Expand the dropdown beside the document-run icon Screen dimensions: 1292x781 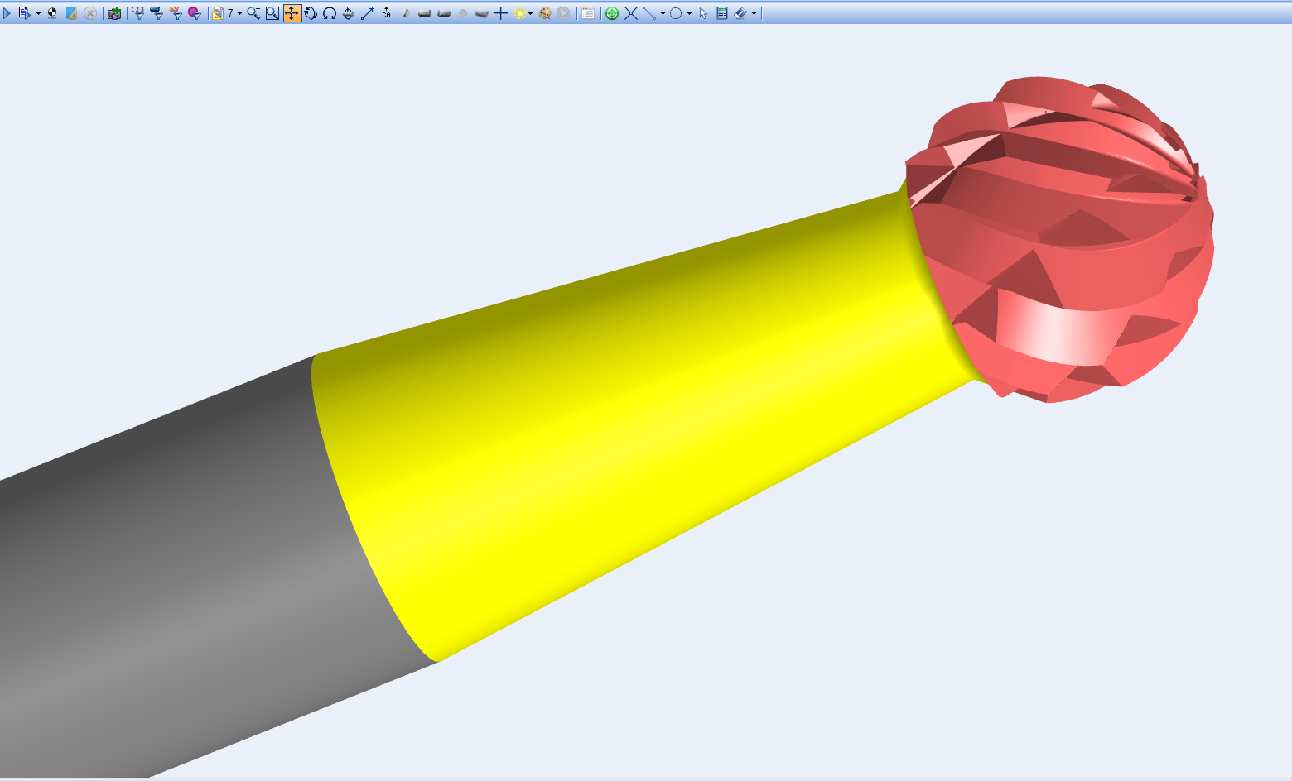[38, 14]
